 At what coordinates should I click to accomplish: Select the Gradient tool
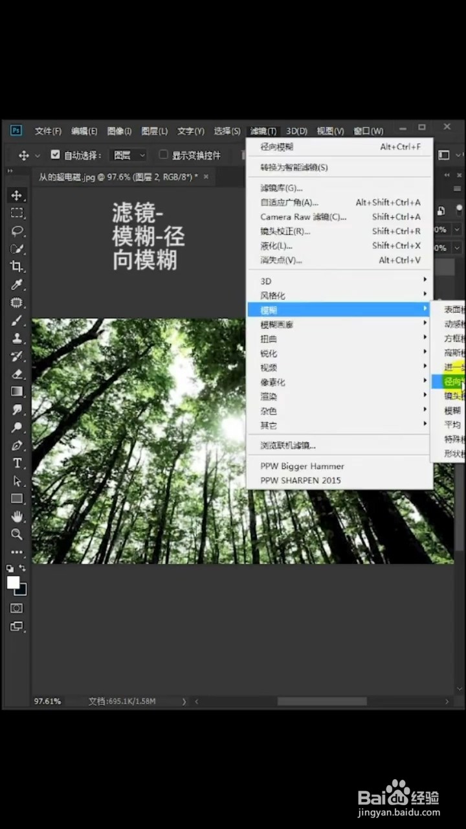[17, 391]
